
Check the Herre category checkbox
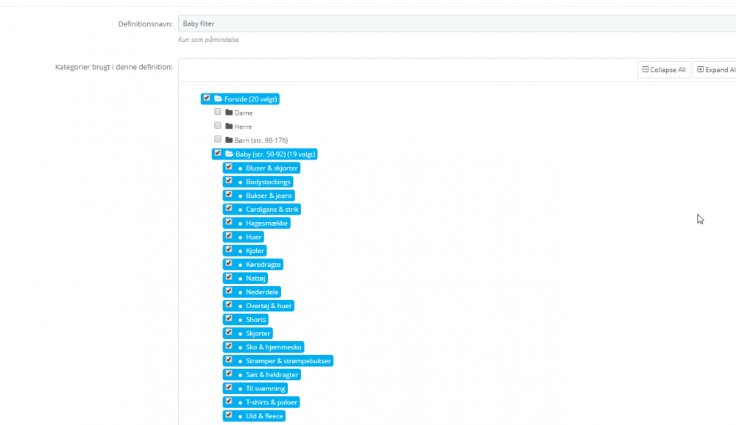(218, 125)
